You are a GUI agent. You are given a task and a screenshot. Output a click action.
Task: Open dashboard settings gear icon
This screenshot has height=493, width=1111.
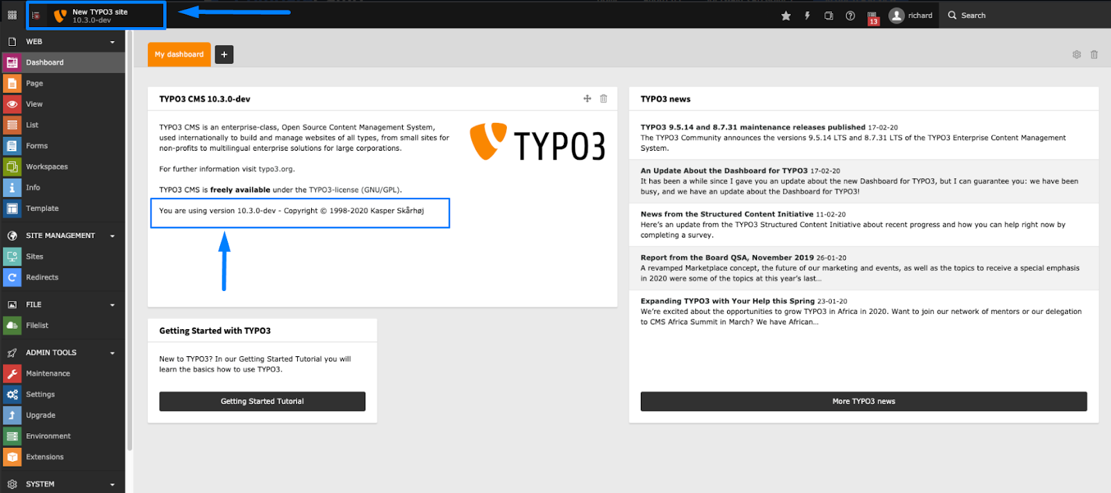coord(1076,54)
